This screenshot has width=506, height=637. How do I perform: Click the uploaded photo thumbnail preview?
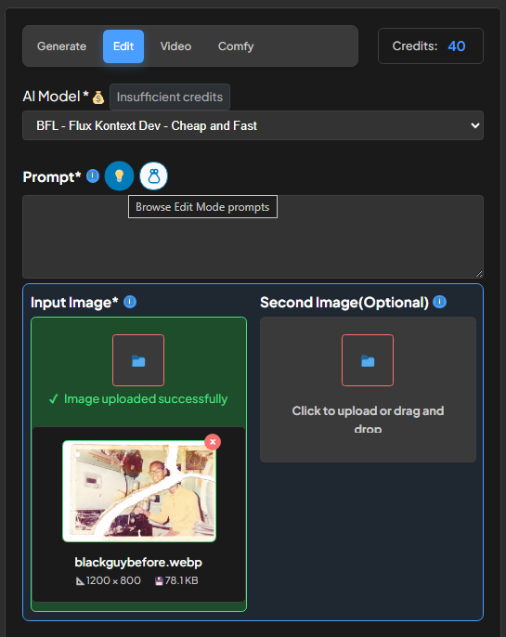point(139,491)
